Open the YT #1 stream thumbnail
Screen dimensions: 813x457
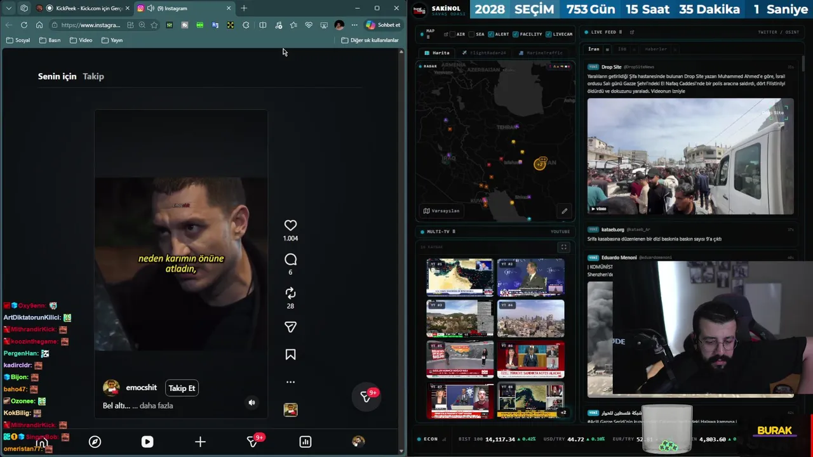click(460, 277)
